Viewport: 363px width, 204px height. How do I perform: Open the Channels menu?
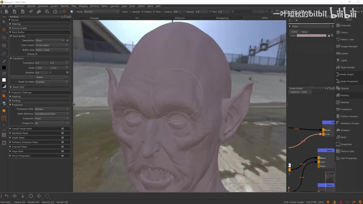pos(43,6)
